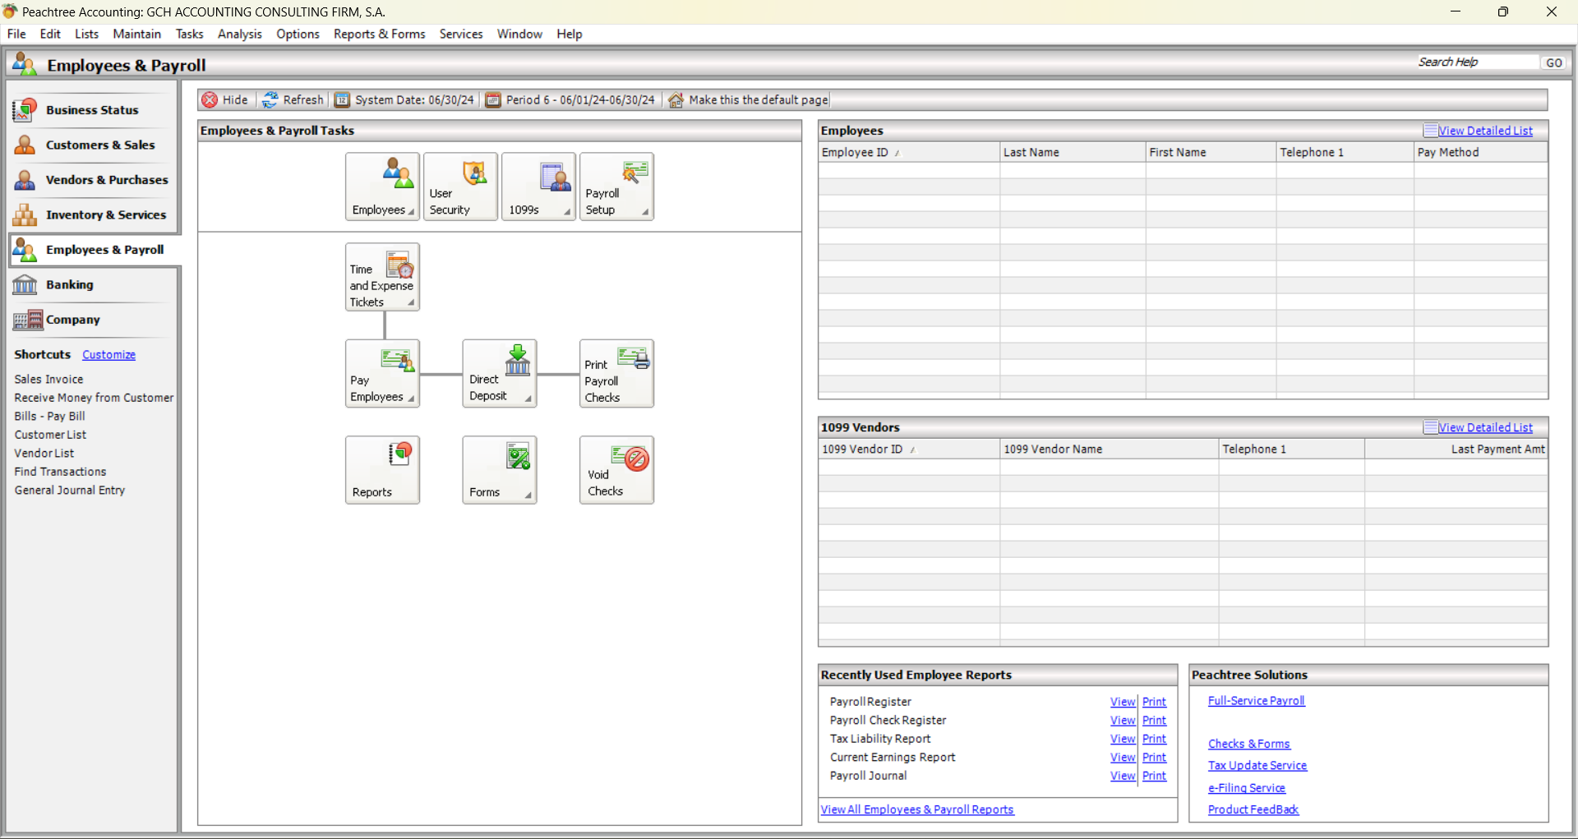
Task: Open the Reports task icon
Action: 382,470
